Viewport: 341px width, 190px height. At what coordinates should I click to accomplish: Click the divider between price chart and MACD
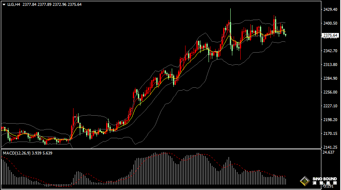pos(167,149)
